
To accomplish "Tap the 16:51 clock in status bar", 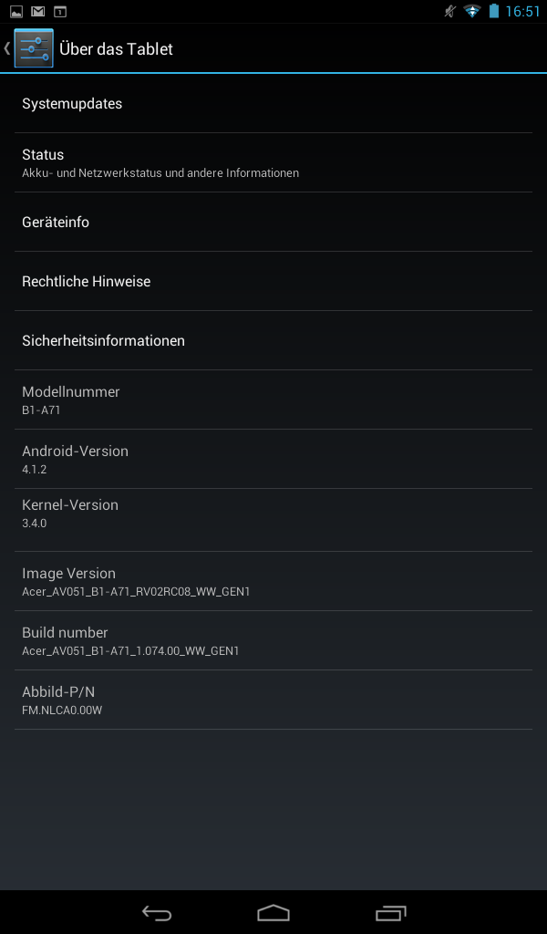I will (522, 11).
